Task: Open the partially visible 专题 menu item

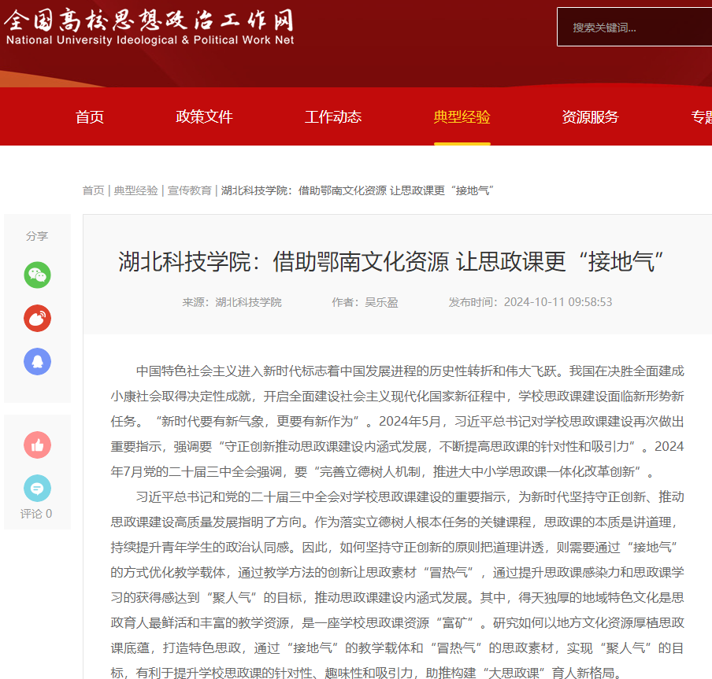Action: click(701, 117)
